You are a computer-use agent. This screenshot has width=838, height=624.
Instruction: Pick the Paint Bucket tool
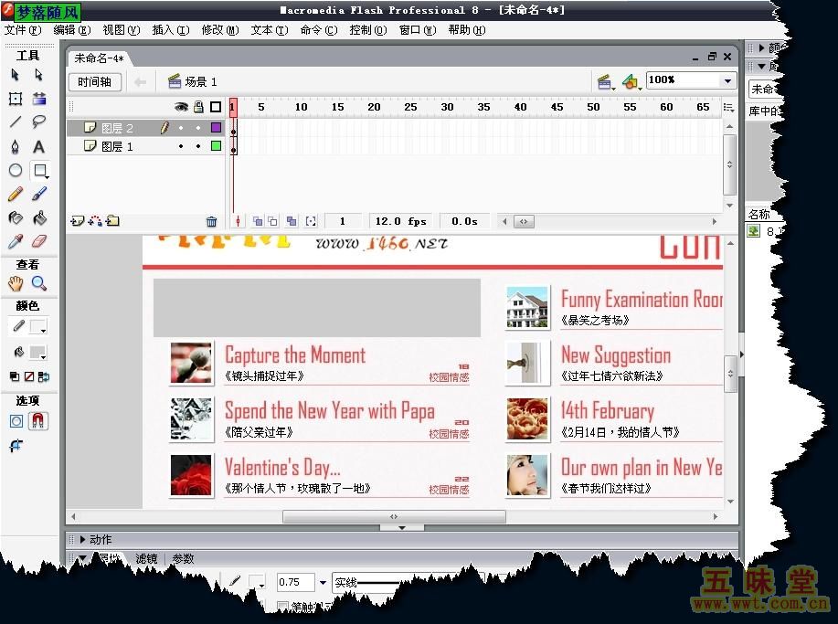pyautogui.click(x=39, y=218)
